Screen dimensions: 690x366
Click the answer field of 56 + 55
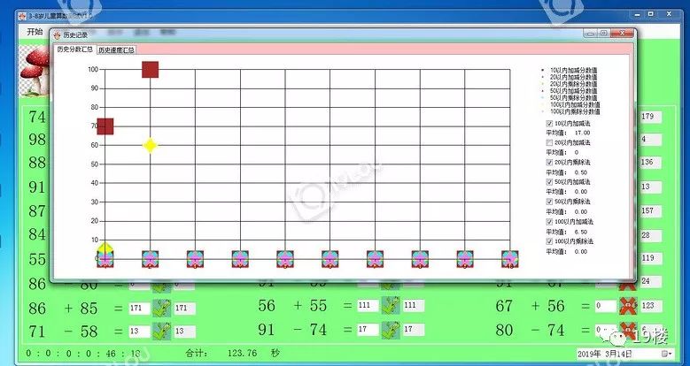368,305
